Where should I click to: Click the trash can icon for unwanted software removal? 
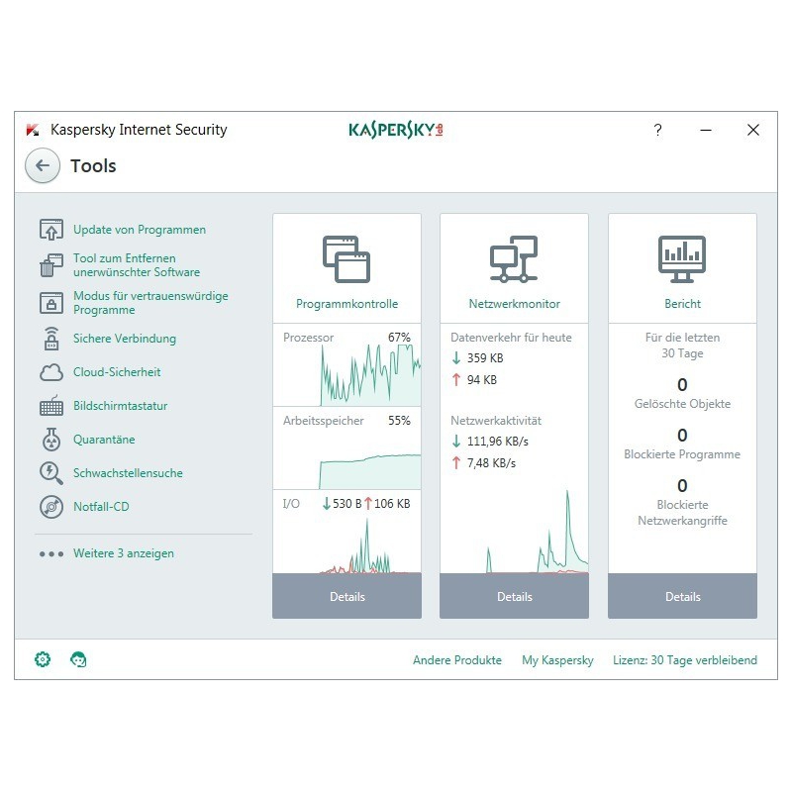coord(51,265)
